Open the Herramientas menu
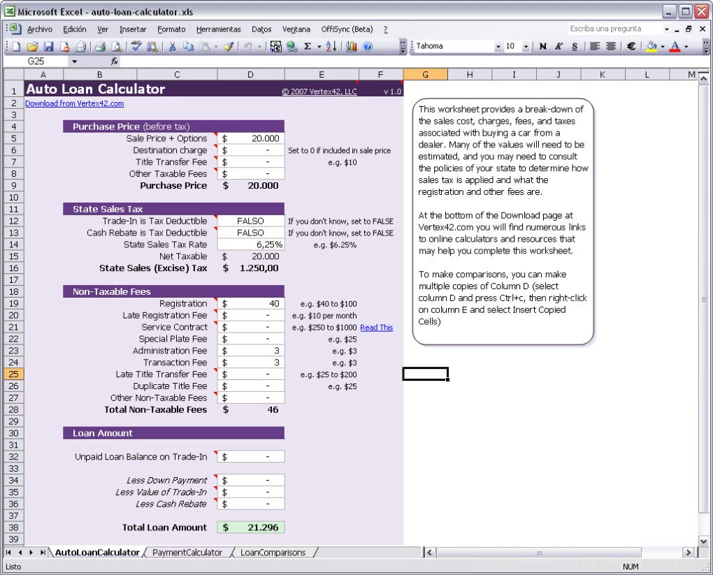This screenshot has width=713, height=575. point(218,29)
